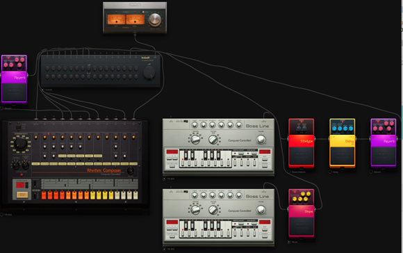Click the fine tempo knob on the TR-808
The height and width of the screenshot is (253, 403).
[x=26, y=165]
